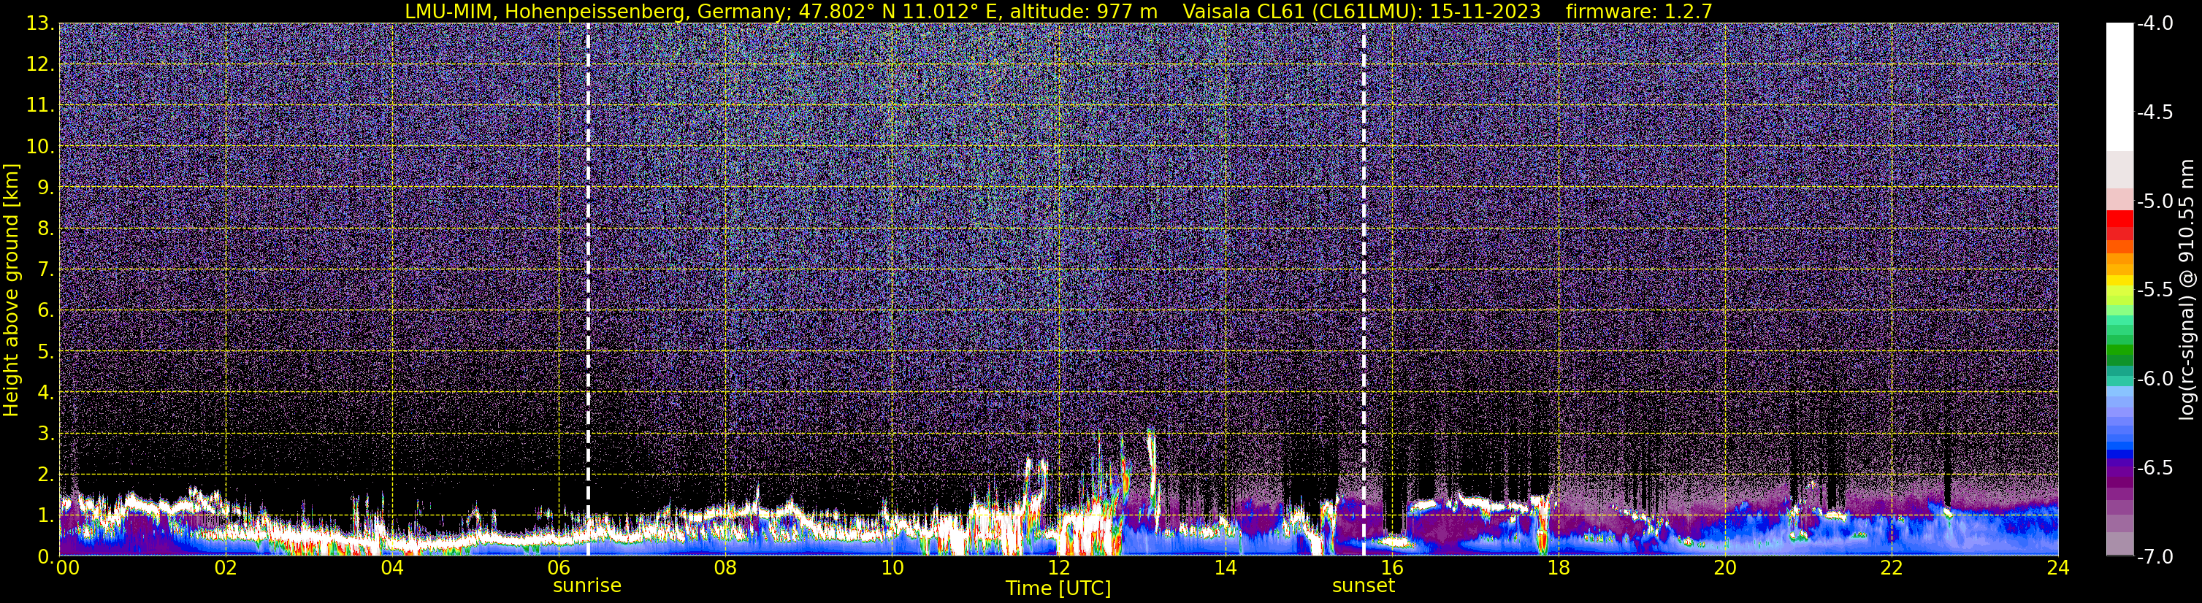Click height axis tick '2.'

(x=45, y=475)
